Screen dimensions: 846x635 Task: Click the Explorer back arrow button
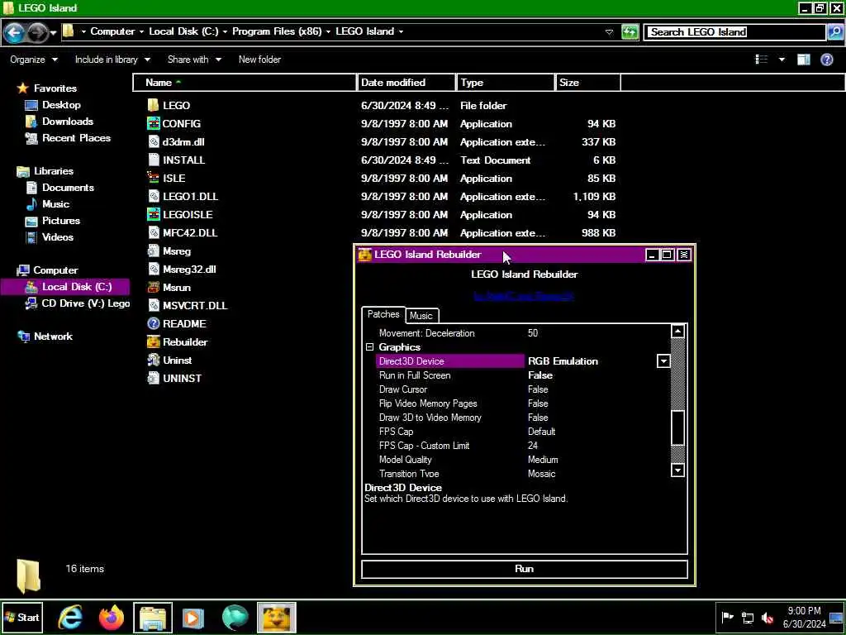click(x=14, y=32)
